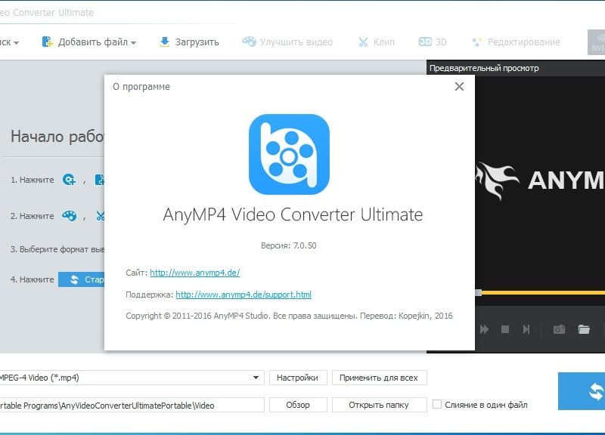Click the large blue convert button
The width and height of the screenshot is (605, 435).
[582, 391]
